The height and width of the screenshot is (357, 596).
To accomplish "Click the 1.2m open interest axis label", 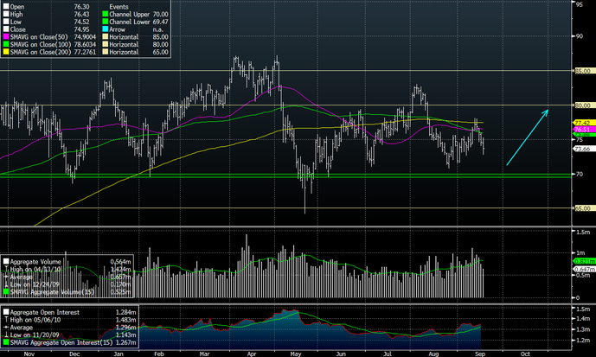I will [x=583, y=341].
